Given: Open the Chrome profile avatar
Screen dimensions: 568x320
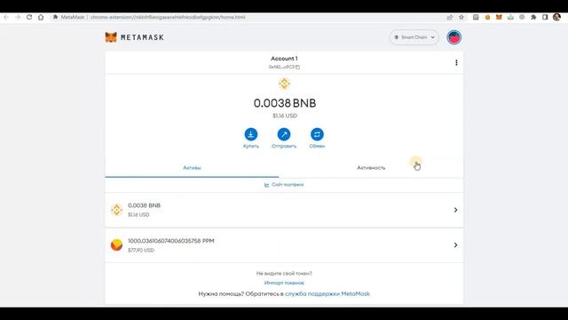Looking at the screenshot, I should [x=556, y=17].
